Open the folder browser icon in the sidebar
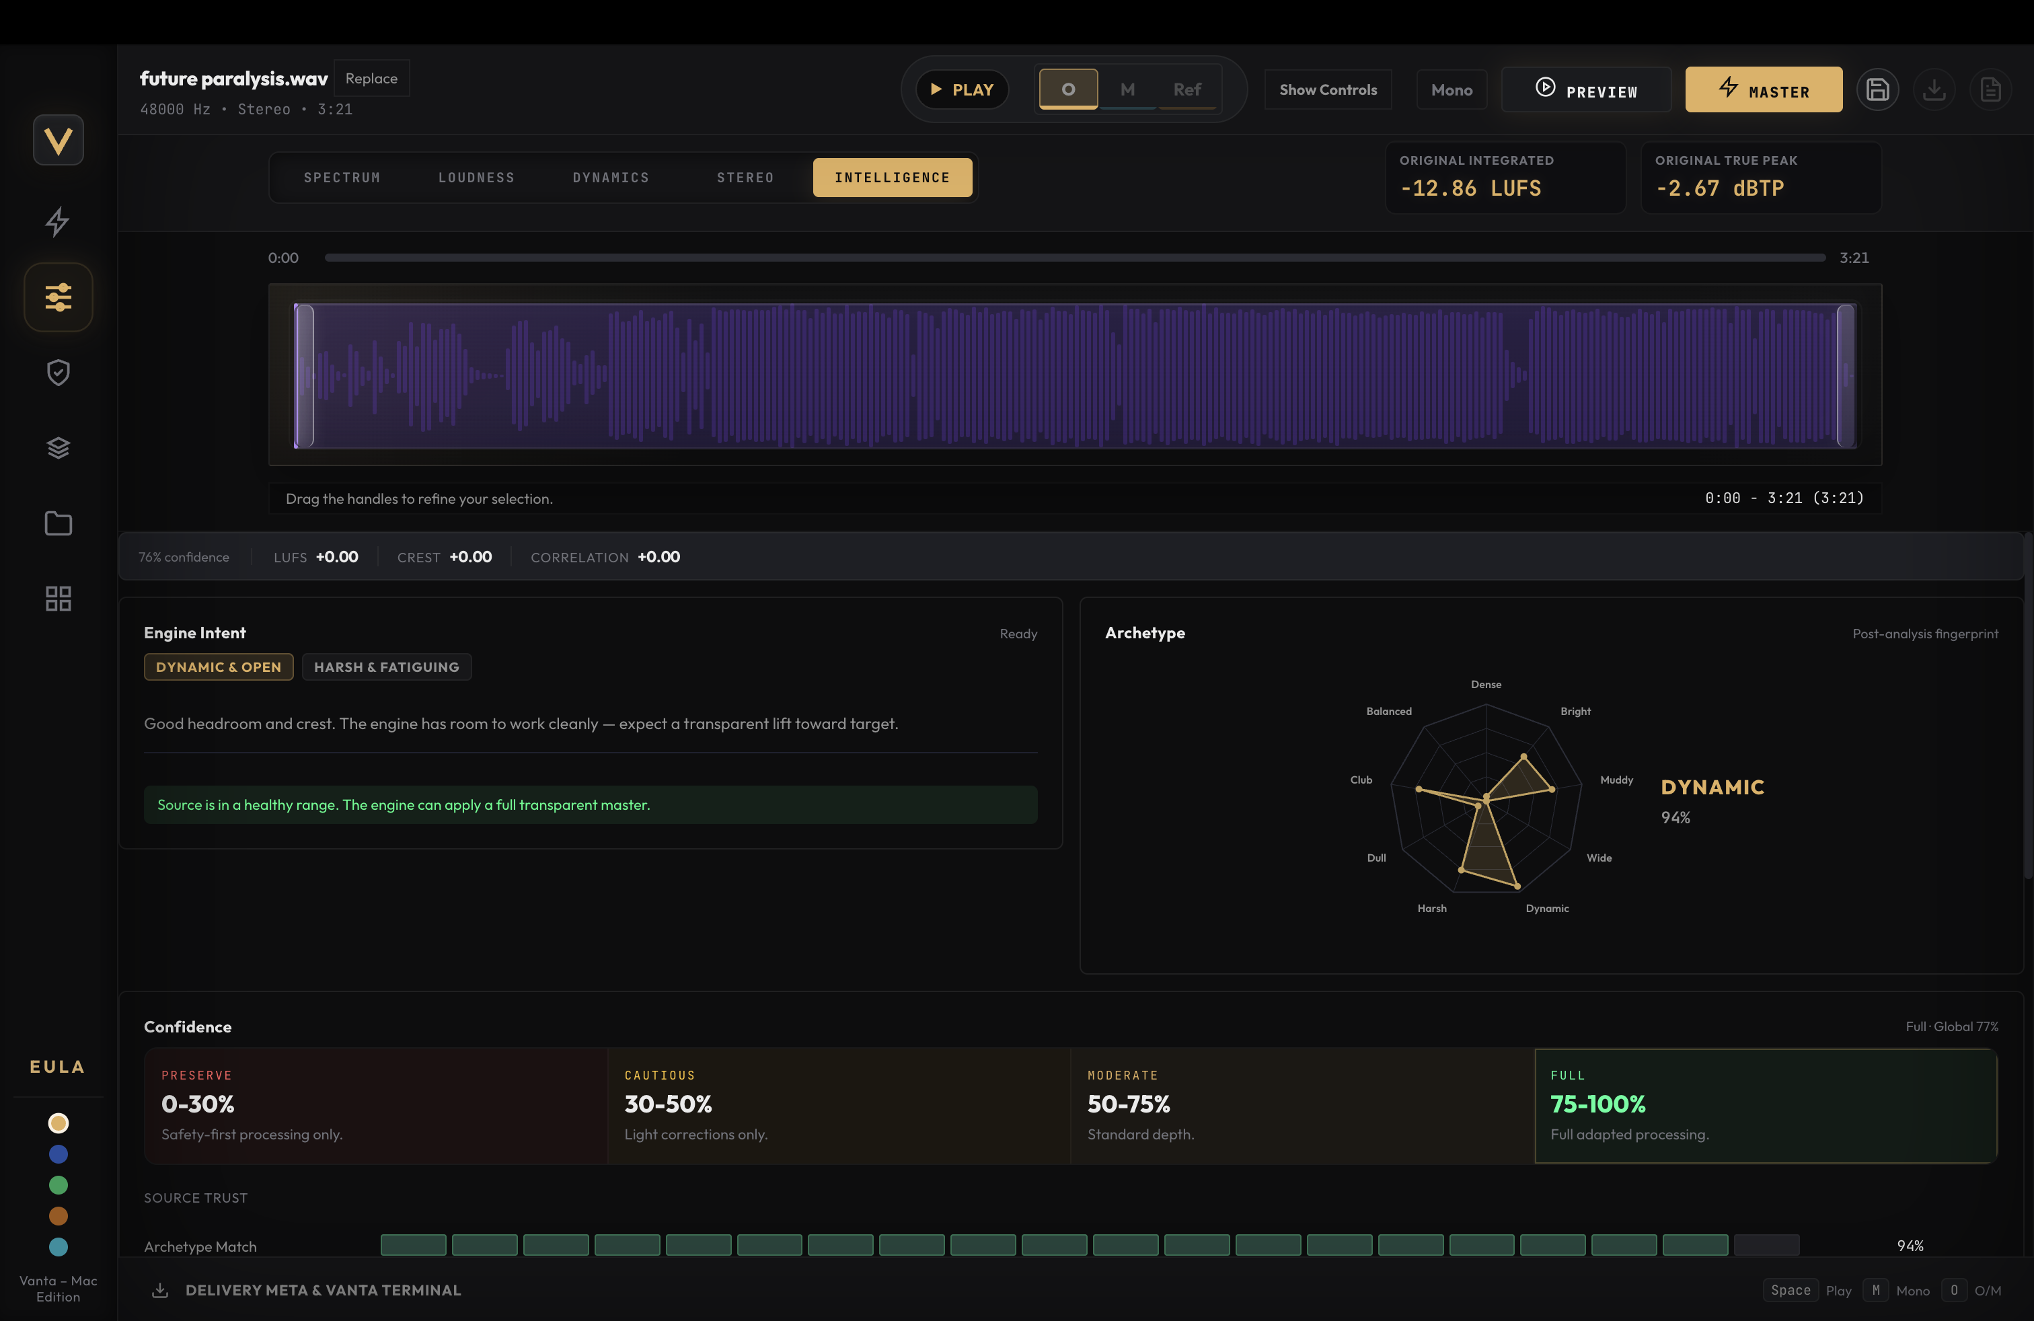Screen dimensions: 2034x1321 coord(57,523)
